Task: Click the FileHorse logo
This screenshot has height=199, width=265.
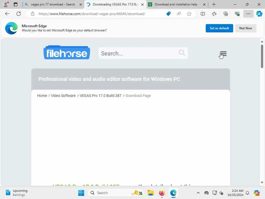Action: [x=67, y=52]
